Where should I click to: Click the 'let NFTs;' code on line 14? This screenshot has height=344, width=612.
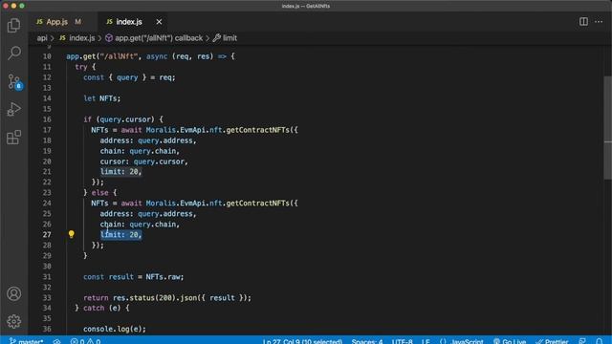pyautogui.click(x=102, y=98)
